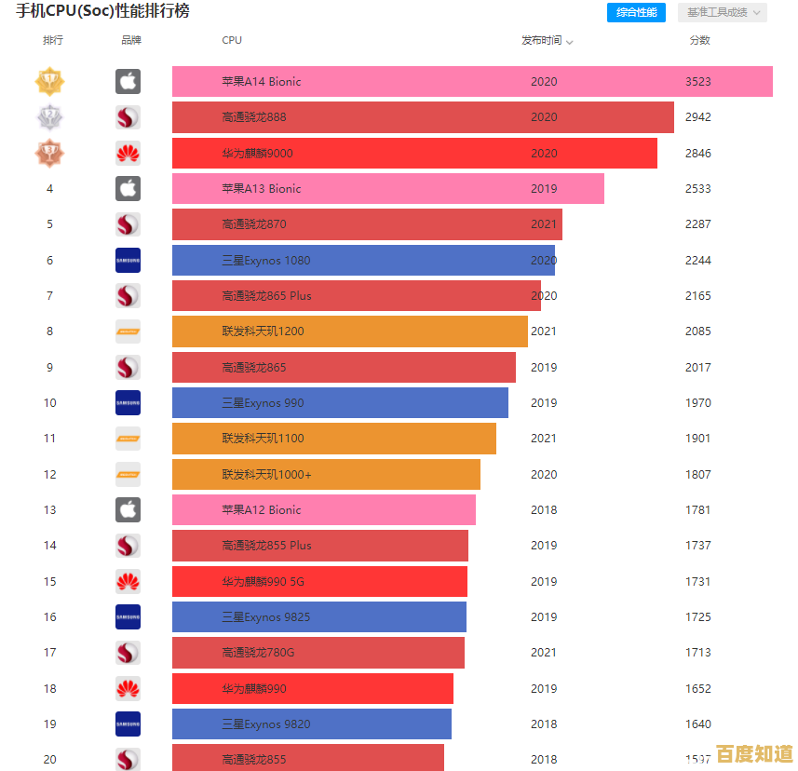Click the 排行 column header
This screenshot has height=771, width=798.
pos(52,41)
